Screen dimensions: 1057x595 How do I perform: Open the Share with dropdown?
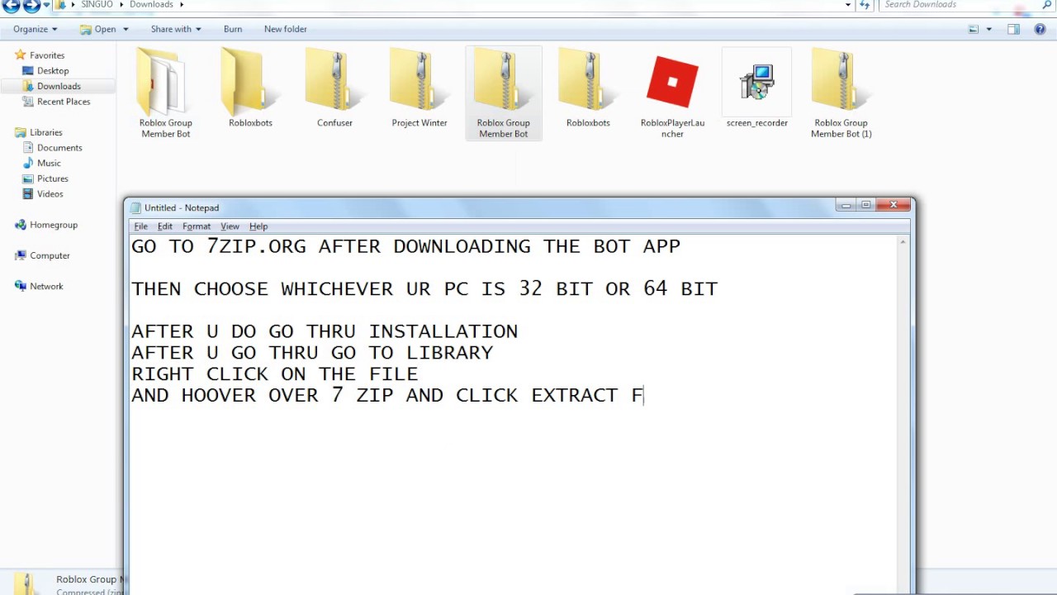176,29
